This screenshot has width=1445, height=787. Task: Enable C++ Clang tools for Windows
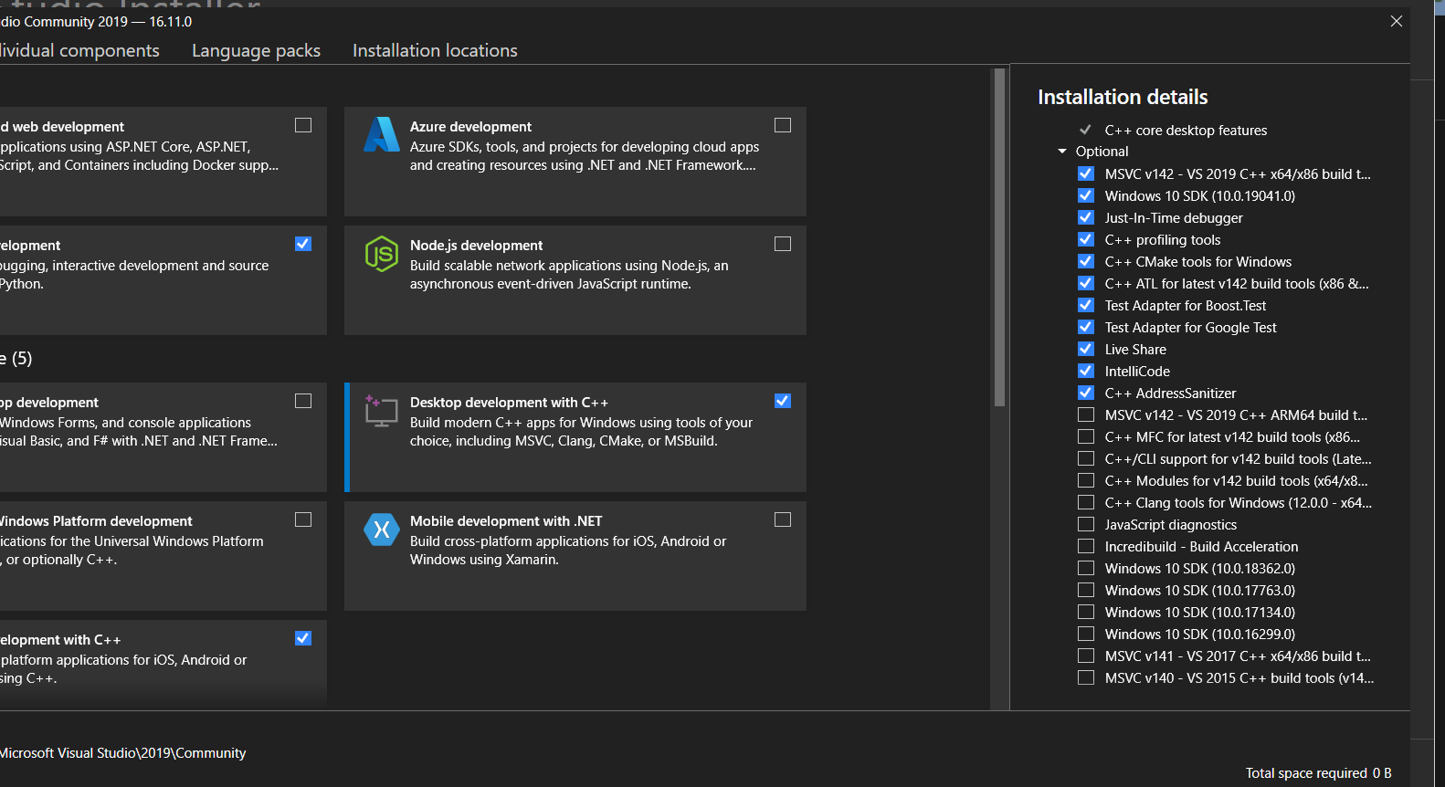pos(1086,502)
